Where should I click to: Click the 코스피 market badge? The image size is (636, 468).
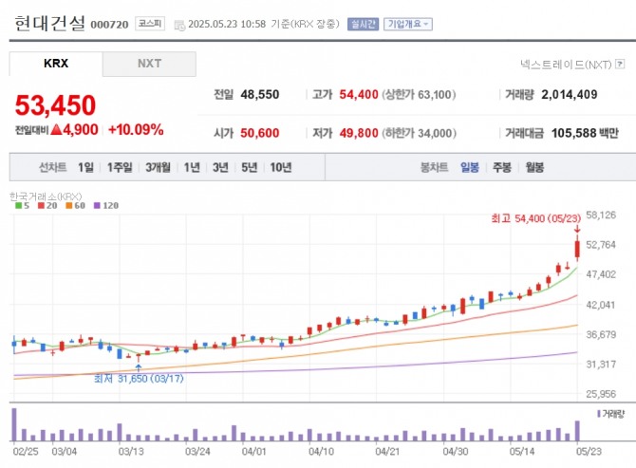click(x=148, y=24)
